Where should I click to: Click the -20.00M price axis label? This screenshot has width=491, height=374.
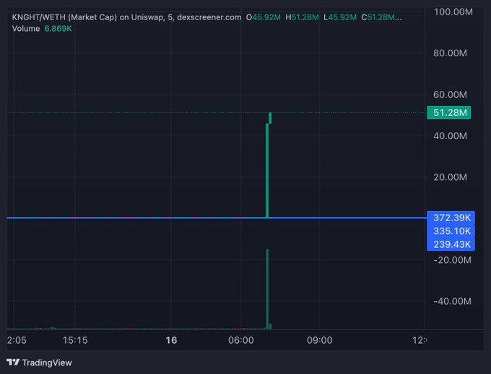click(x=452, y=260)
